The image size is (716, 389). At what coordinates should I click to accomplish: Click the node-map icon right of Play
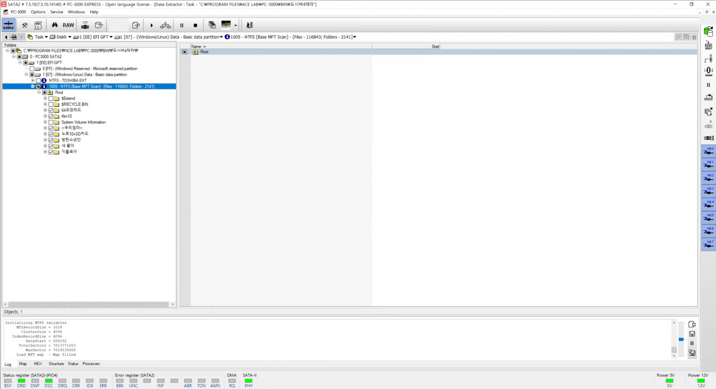click(x=165, y=25)
